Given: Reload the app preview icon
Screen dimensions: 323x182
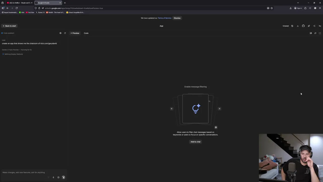Looking at the screenshot, I should [315, 33].
